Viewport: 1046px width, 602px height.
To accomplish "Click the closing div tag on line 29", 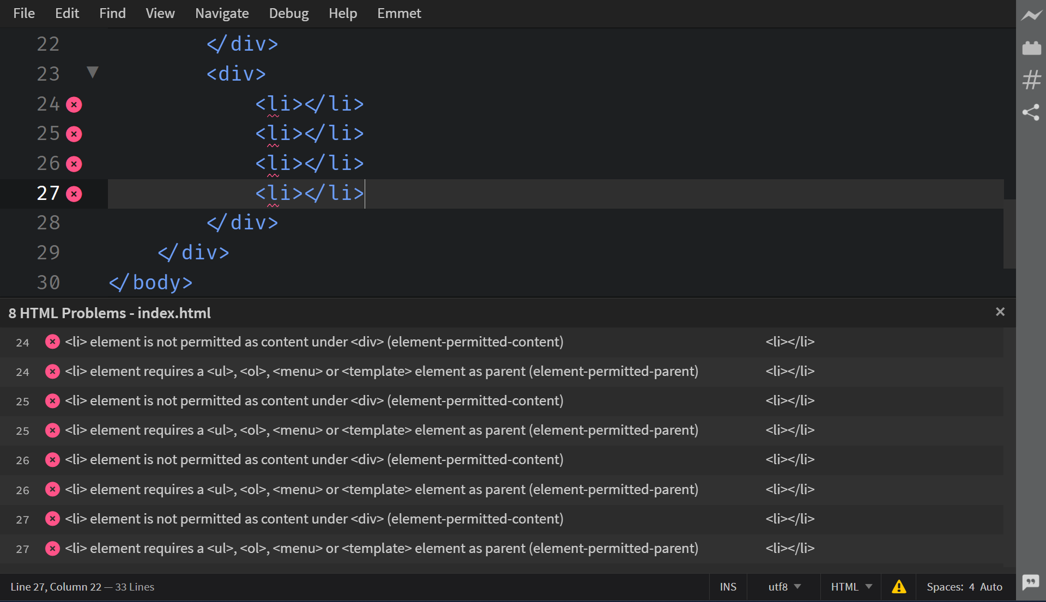I will (194, 253).
